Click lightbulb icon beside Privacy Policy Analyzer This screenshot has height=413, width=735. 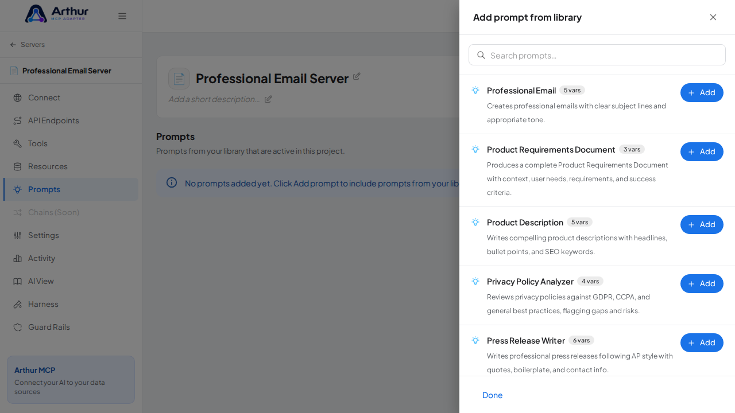click(475, 281)
